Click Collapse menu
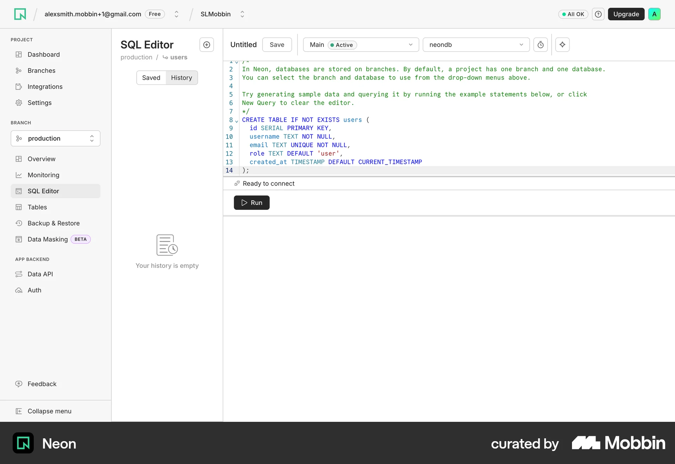The height and width of the screenshot is (464, 675). (x=56, y=411)
